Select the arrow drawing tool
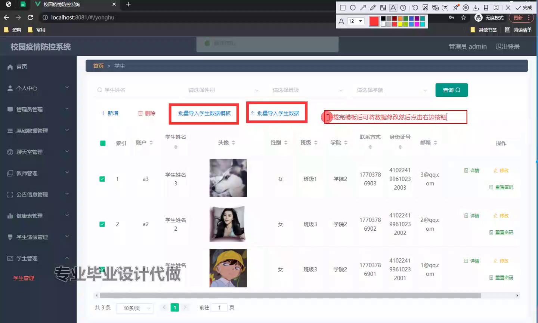The height and width of the screenshot is (323, 538). [x=363, y=7]
